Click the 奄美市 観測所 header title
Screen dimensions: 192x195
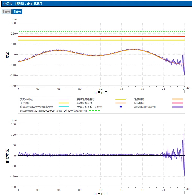[23, 4]
